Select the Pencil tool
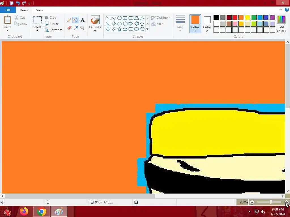Viewport: 290px width, 217px height. click(69, 20)
